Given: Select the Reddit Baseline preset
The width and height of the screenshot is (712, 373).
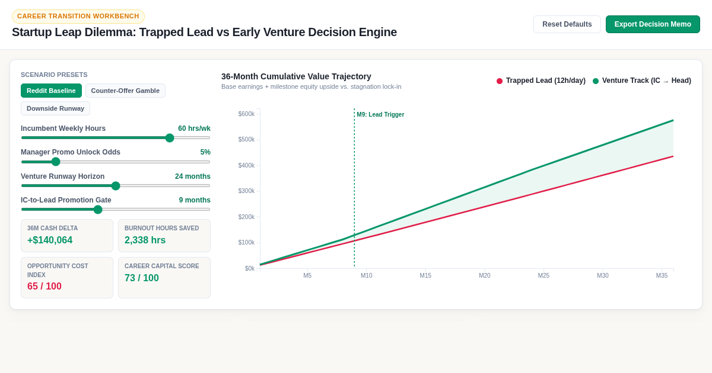Looking at the screenshot, I should click(51, 91).
